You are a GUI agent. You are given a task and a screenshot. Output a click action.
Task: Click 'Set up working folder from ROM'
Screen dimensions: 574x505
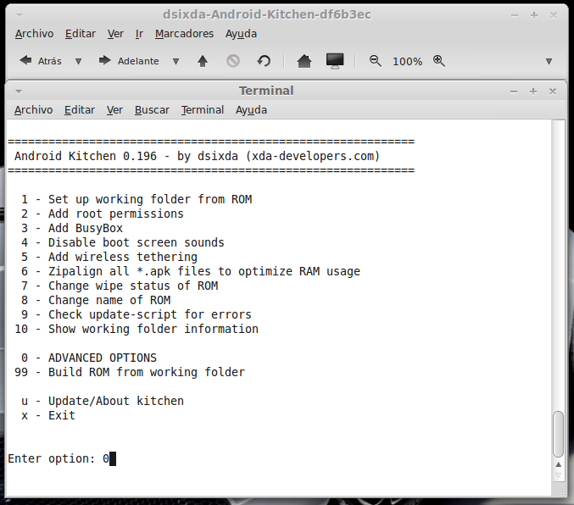click(x=150, y=199)
